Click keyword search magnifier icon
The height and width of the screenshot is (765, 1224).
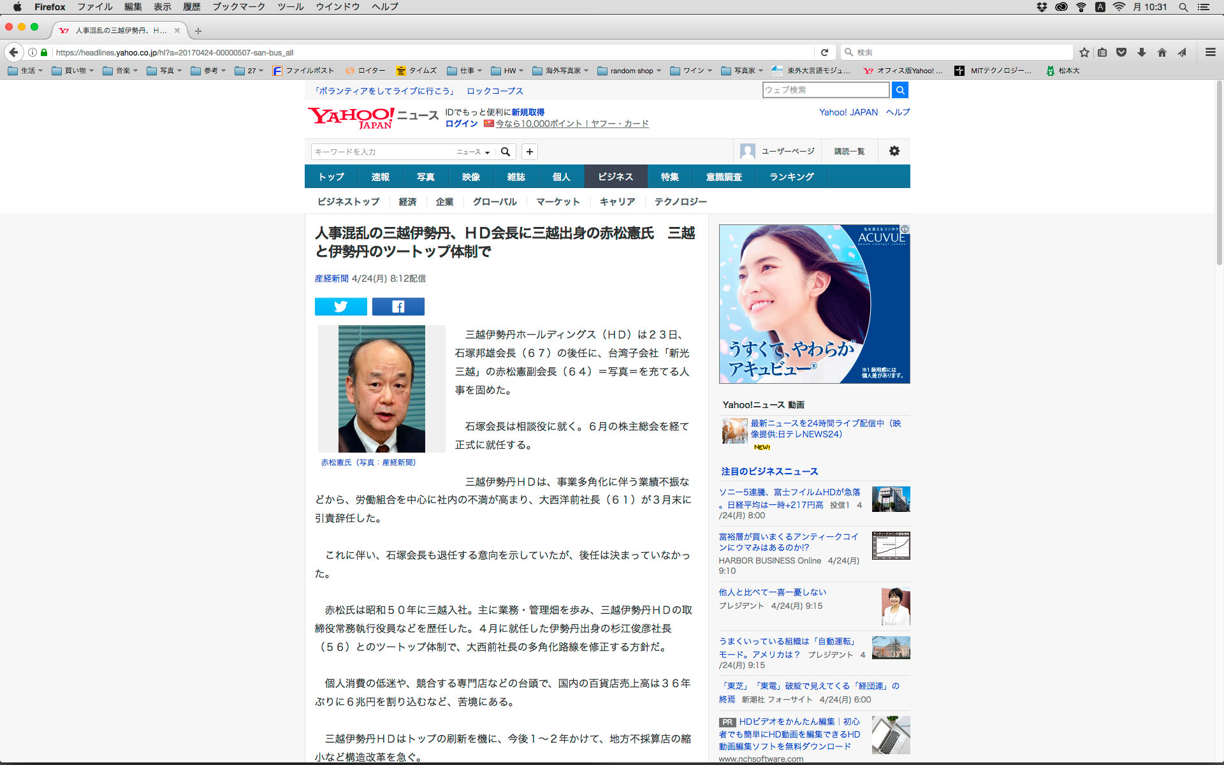(x=506, y=152)
